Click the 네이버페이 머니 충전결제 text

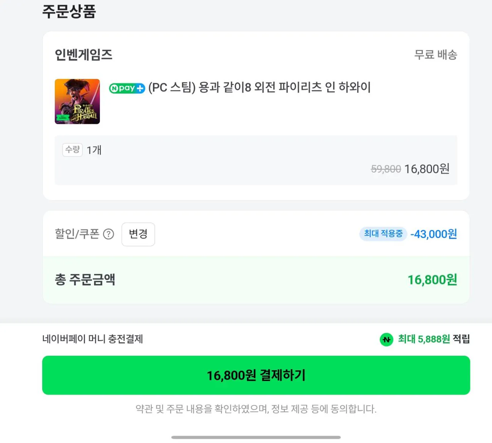click(x=93, y=339)
